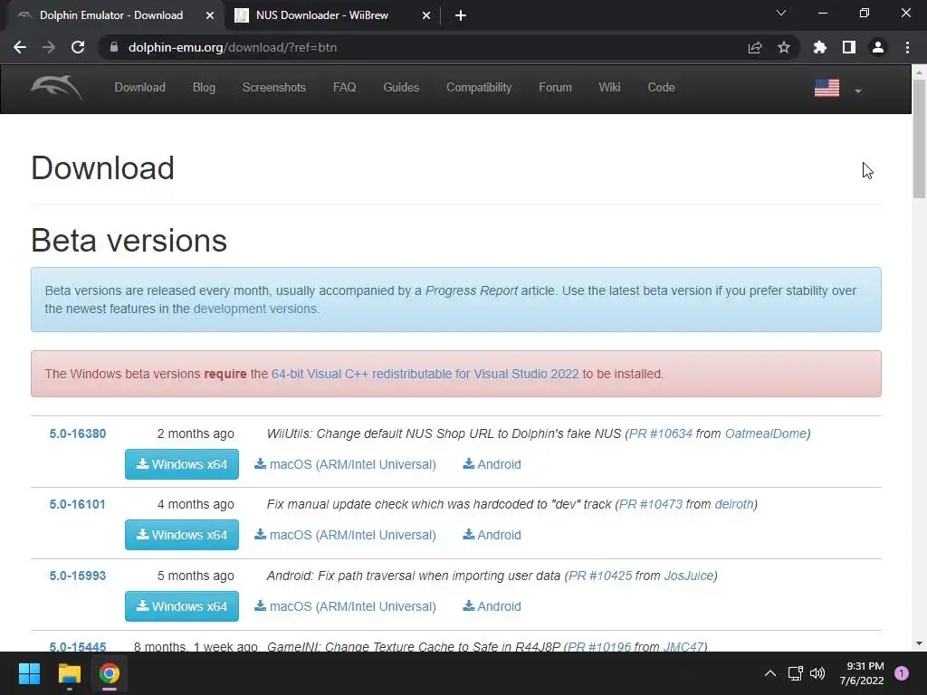
Task: Open PR #10634 link
Action: point(660,433)
